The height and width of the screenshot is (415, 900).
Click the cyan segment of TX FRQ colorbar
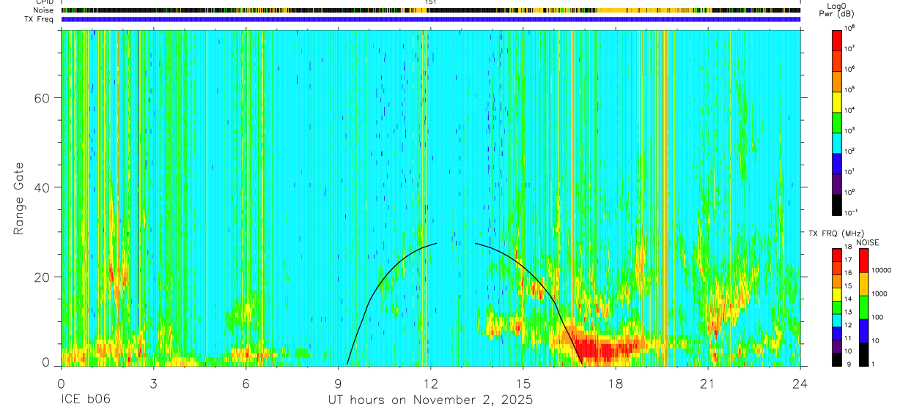tap(836, 321)
